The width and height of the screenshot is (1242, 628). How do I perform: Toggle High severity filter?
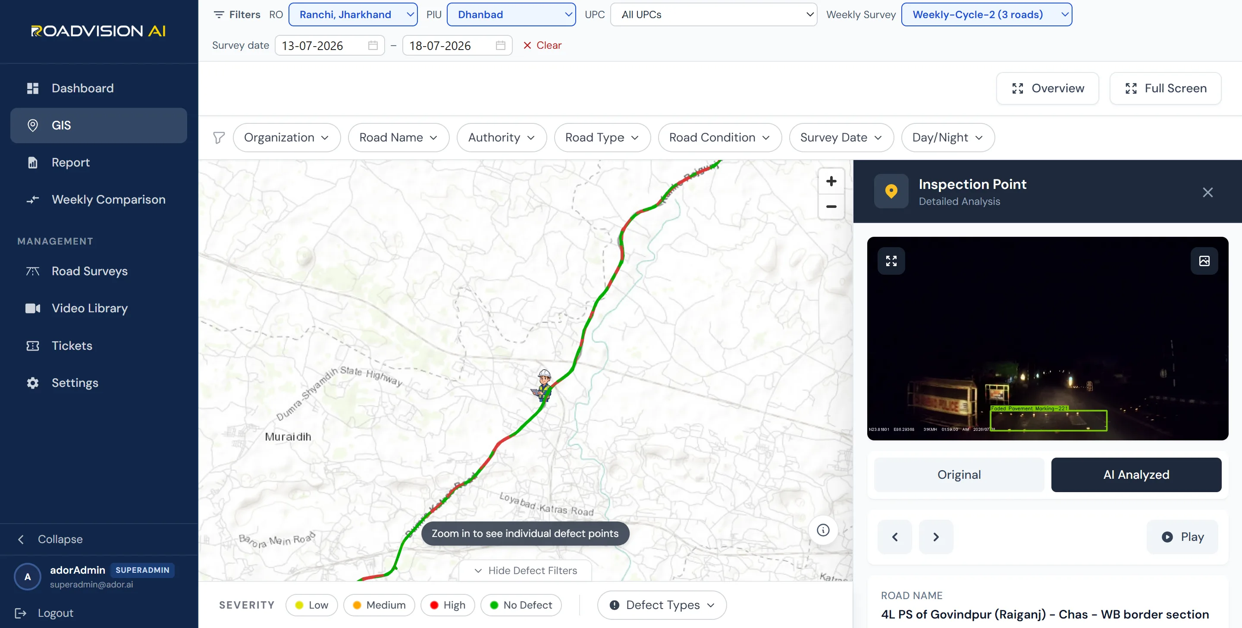[448, 605]
